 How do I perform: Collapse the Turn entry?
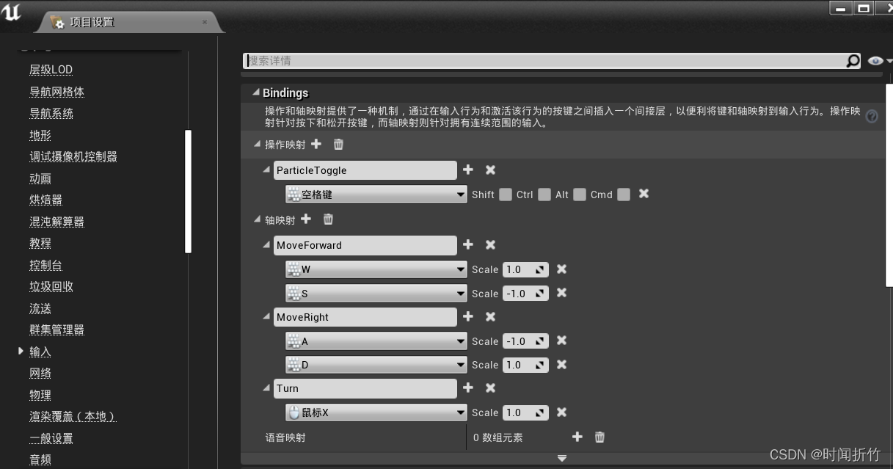267,388
